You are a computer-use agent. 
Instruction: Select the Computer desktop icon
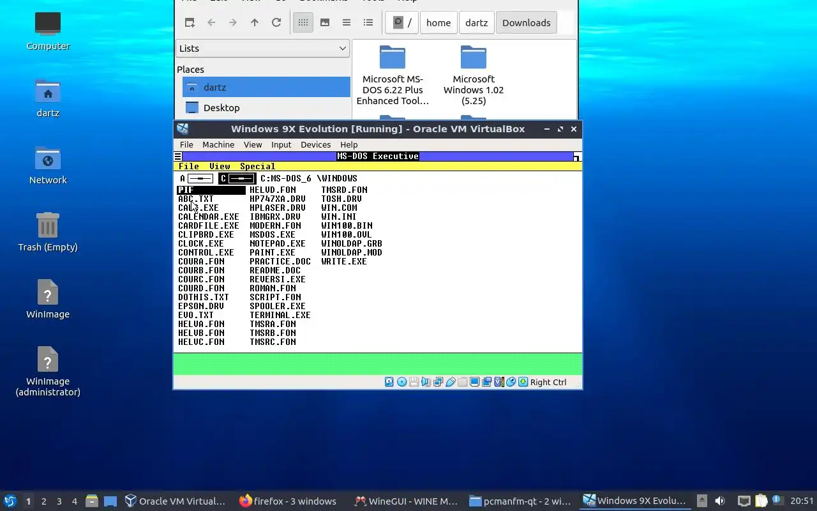48,31
